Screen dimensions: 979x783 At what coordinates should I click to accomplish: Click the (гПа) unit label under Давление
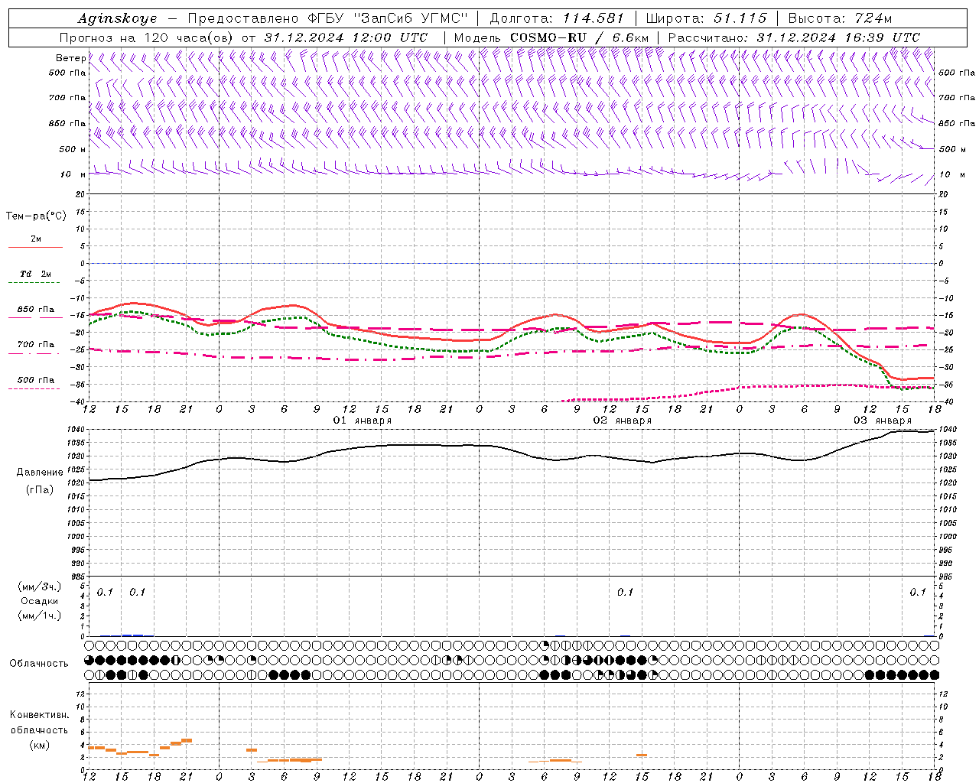click(x=40, y=489)
